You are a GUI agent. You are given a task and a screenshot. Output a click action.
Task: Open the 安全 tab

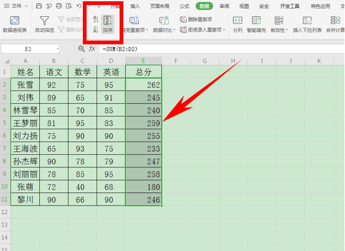[264, 6]
